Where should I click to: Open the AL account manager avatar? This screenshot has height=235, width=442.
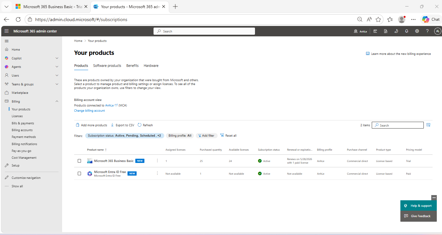pos(438,31)
